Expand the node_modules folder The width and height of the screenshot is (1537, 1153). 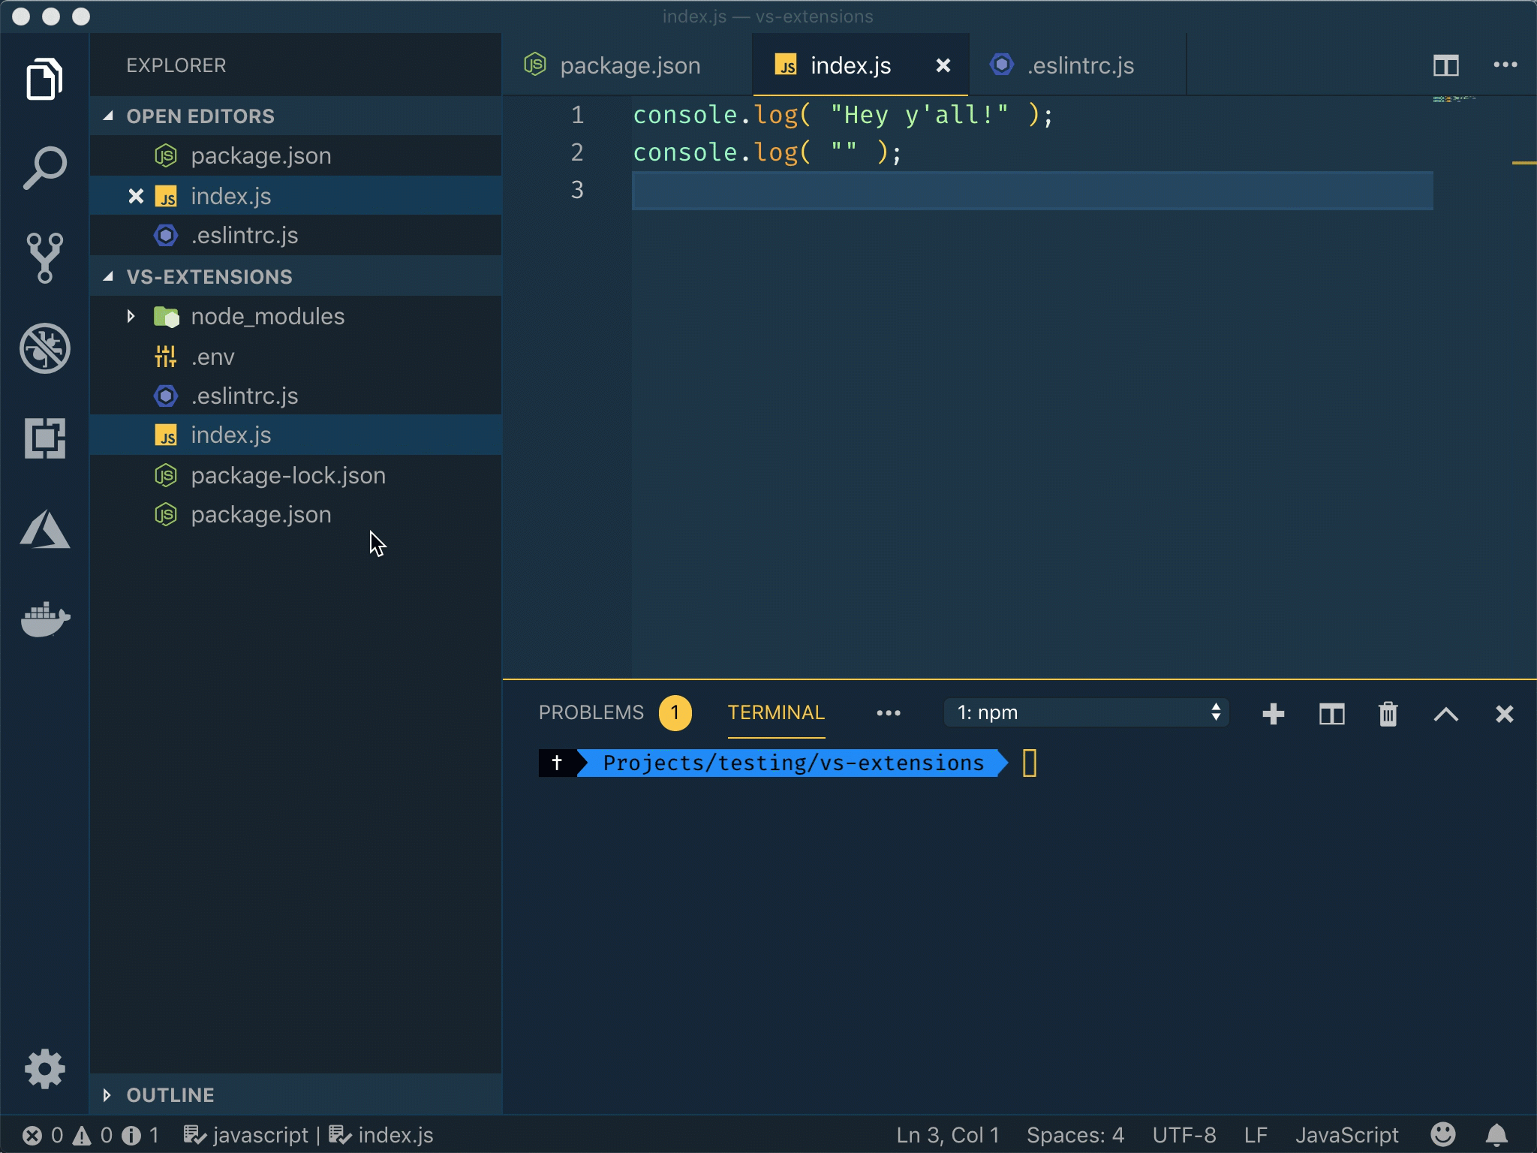click(x=131, y=316)
